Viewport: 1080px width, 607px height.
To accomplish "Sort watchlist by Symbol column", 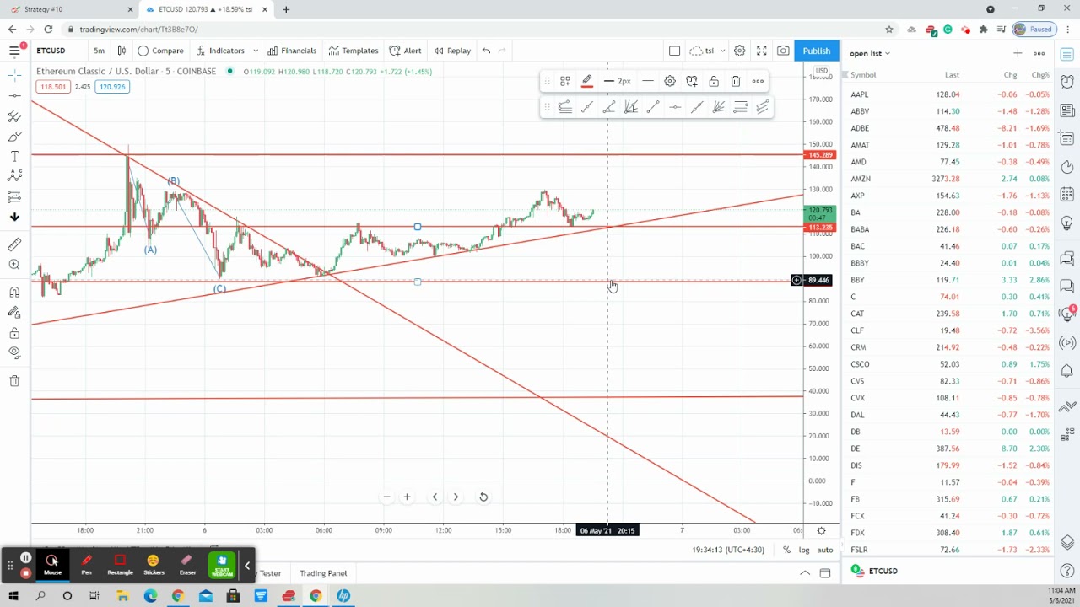I will 863,75.
